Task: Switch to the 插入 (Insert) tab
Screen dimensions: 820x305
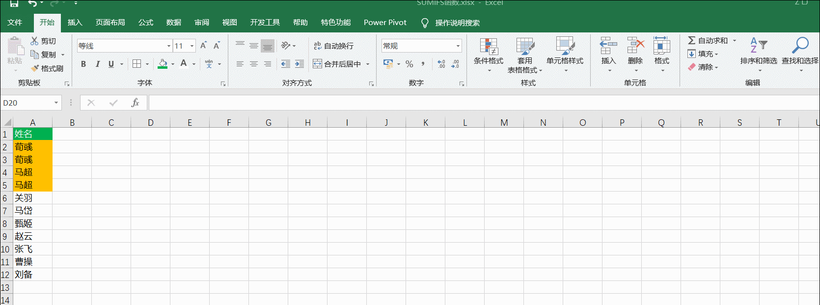Action: (75, 23)
